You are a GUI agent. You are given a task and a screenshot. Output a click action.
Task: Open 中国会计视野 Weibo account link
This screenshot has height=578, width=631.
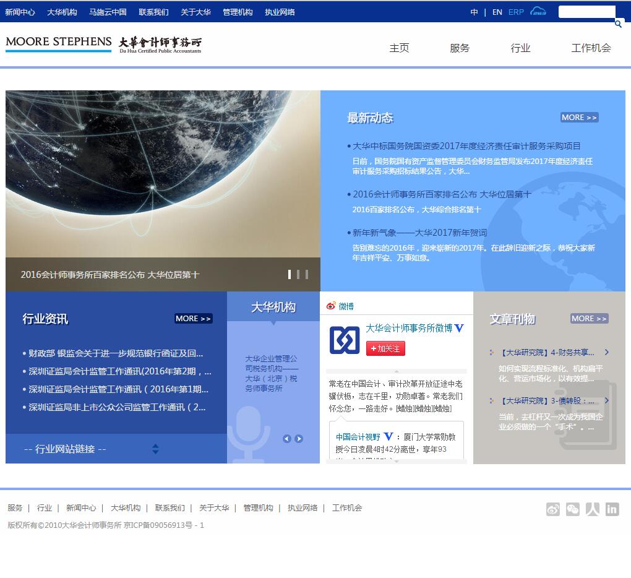tap(358, 437)
